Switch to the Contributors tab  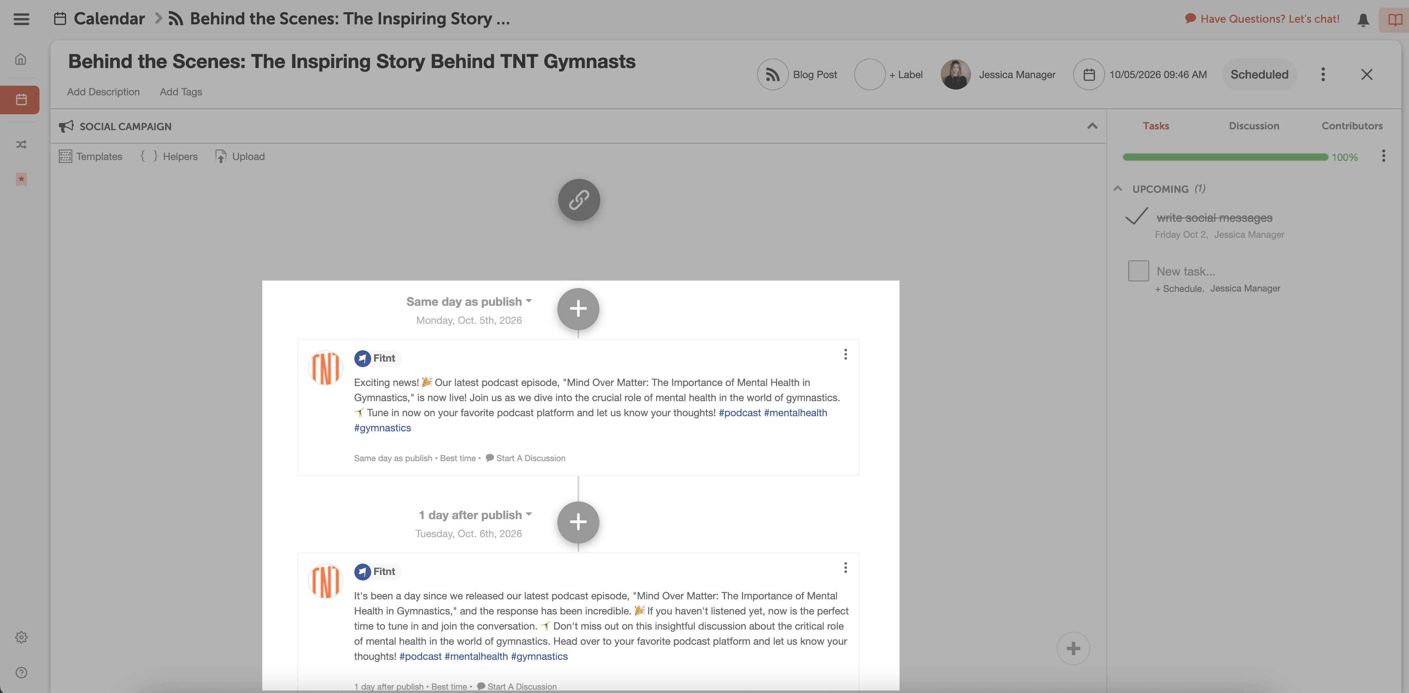tap(1351, 126)
